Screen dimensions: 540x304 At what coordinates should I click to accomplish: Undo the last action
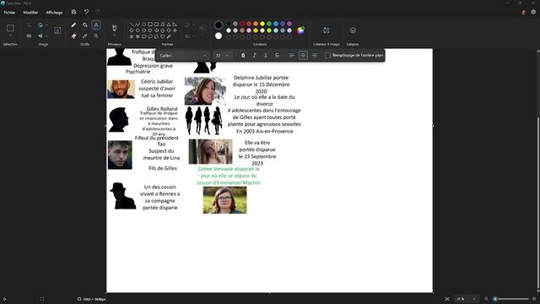[x=86, y=12]
